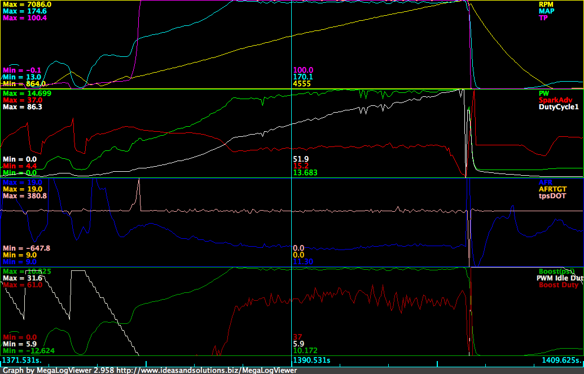Click the start time 1371.531s label
Image resolution: width=584 pixels, height=374 pixels.
(x=23, y=360)
